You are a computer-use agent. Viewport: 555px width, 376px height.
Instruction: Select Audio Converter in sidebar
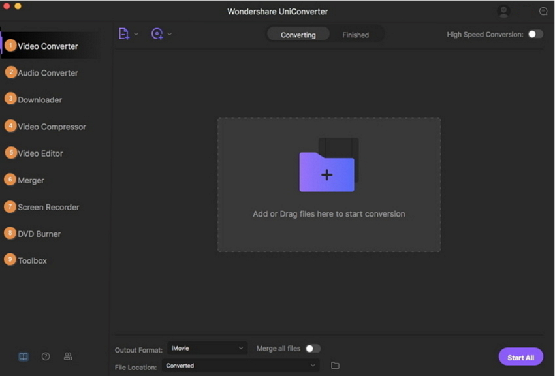48,73
